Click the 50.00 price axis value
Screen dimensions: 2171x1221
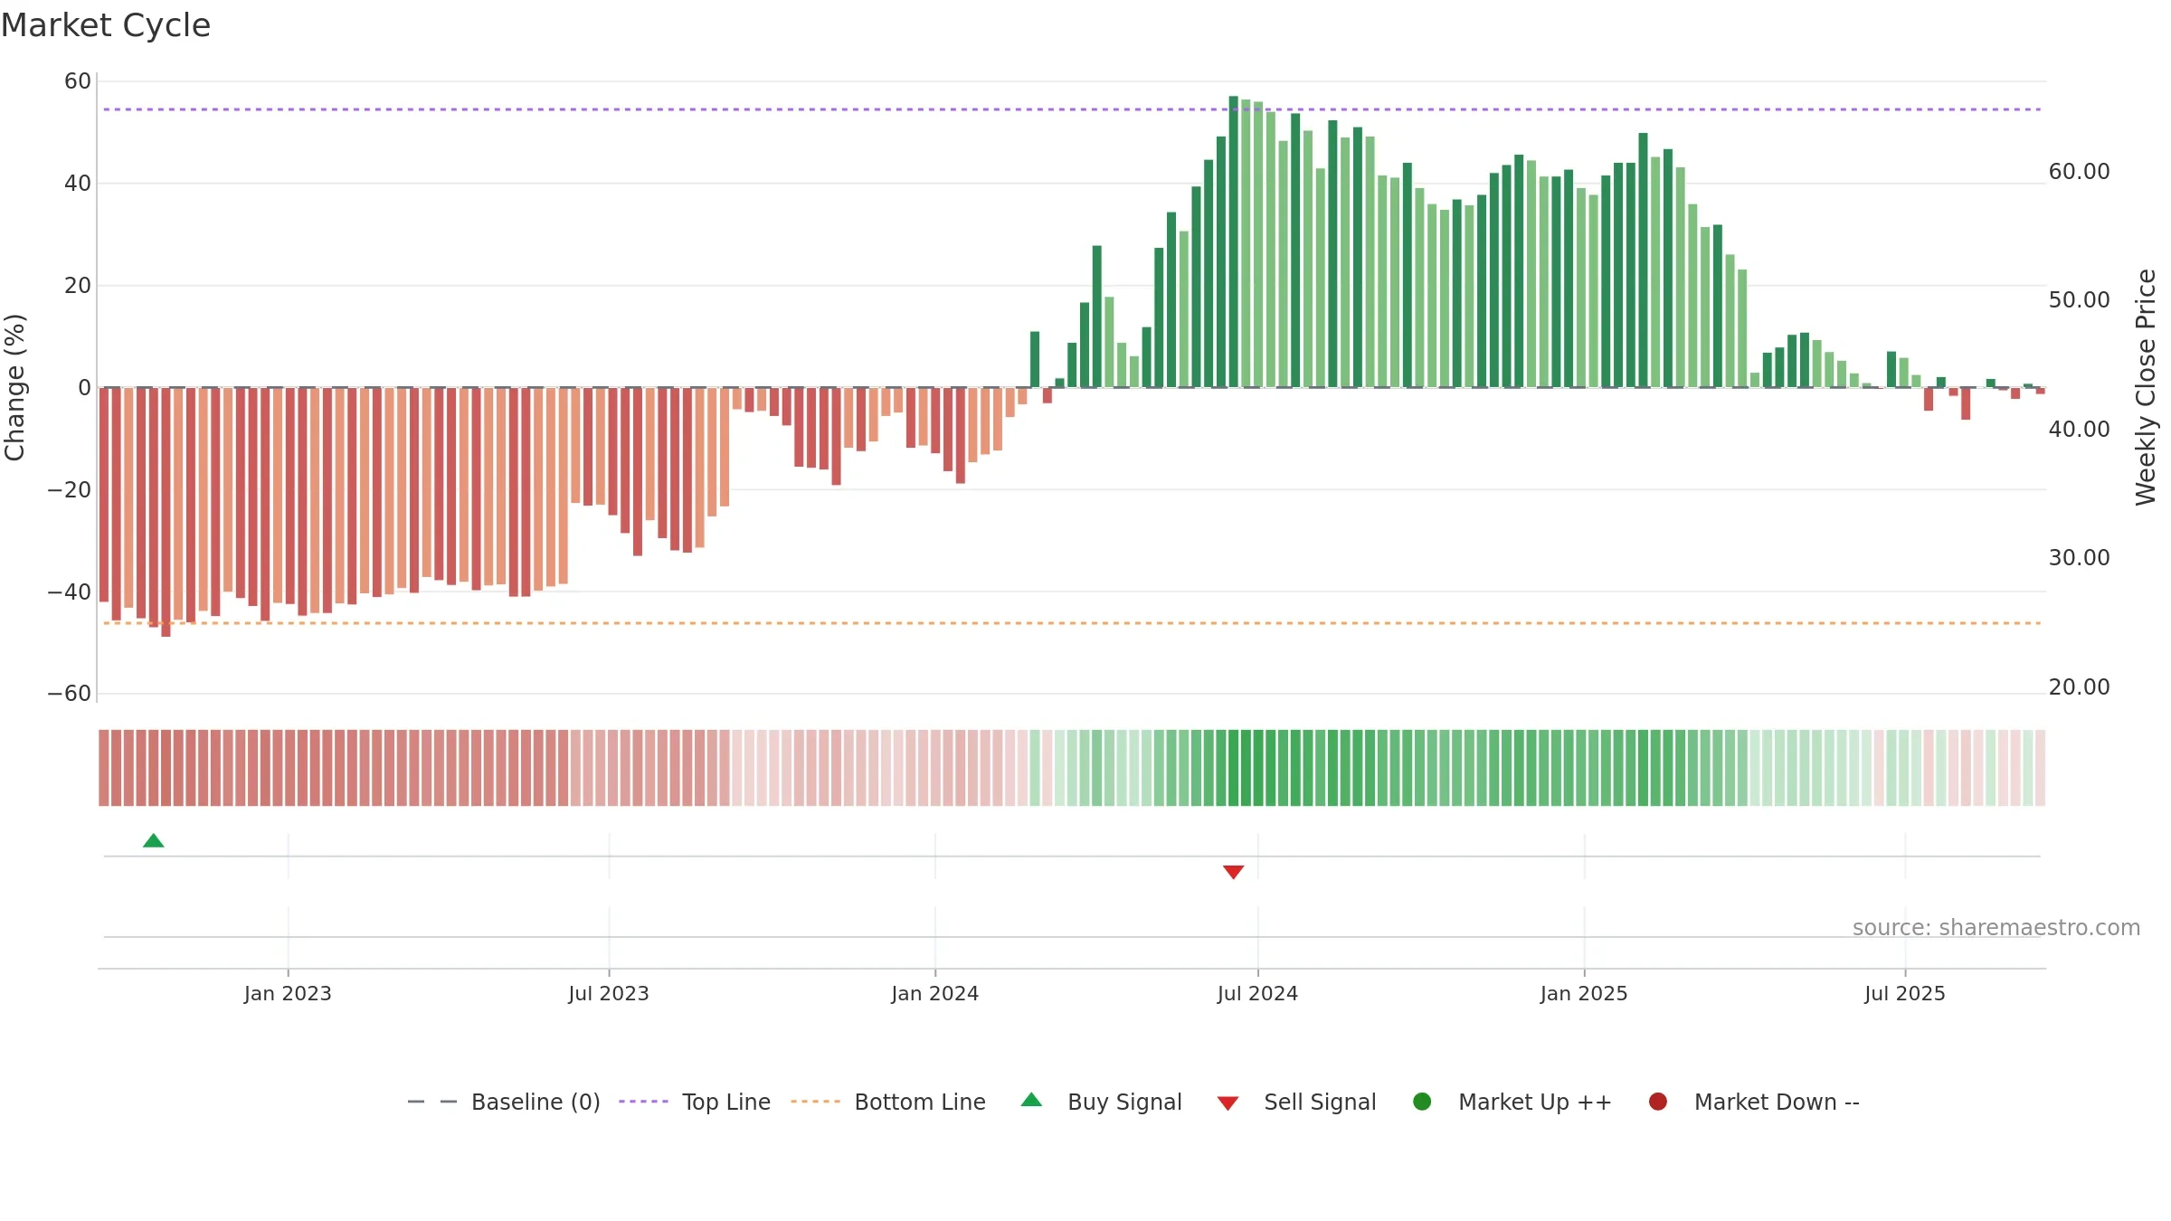[x=2079, y=300]
